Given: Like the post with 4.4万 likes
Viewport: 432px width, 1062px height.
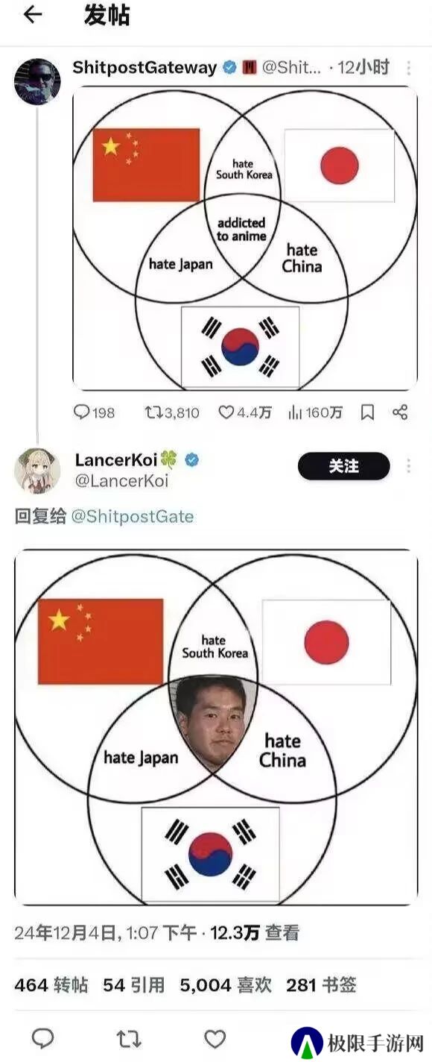Looking at the screenshot, I should coord(244,412).
